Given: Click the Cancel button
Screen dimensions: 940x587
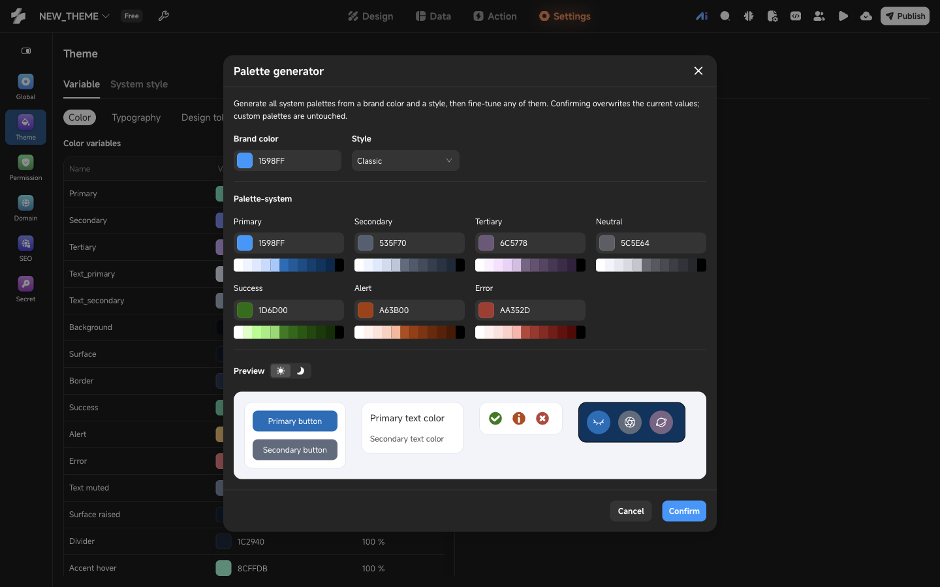Looking at the screenshot, I should pyautogui.click(x=631, y=511).
